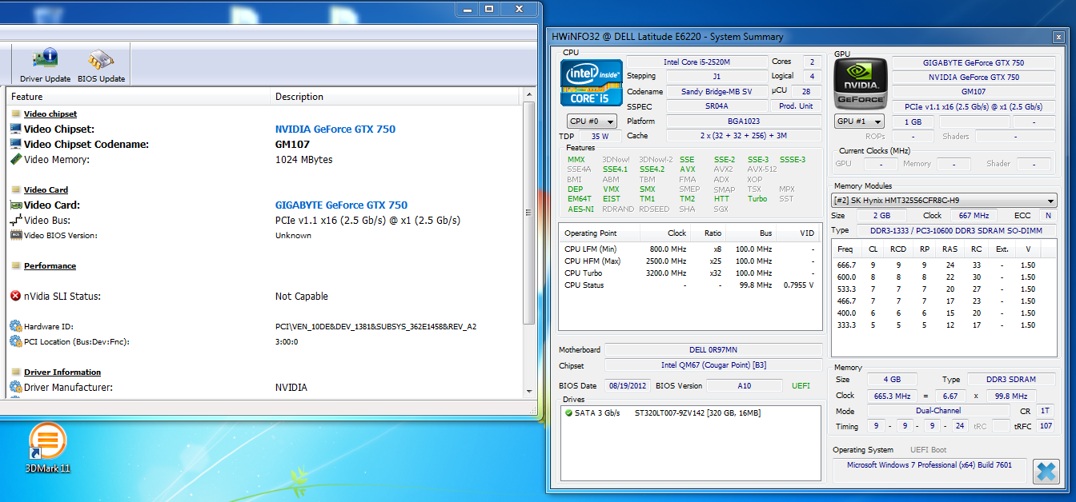Click the Driver Manufacturer row icon
The image size is (1076, 502).
(x=15, y=387)
